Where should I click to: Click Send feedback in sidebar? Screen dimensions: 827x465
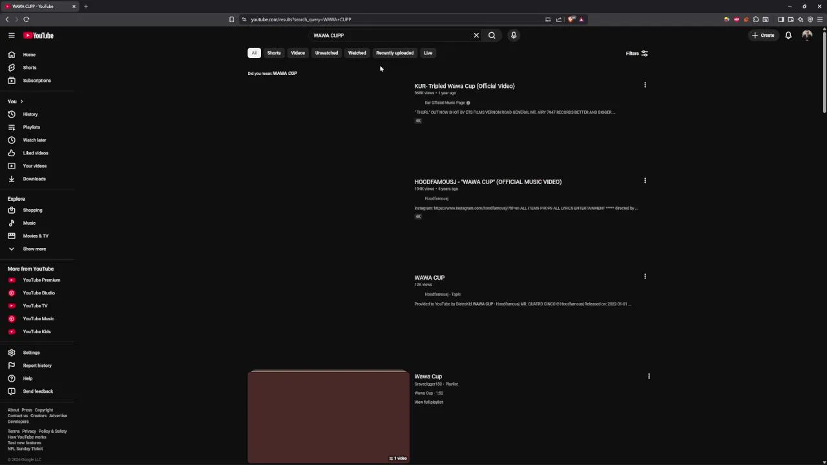[37, 391]
